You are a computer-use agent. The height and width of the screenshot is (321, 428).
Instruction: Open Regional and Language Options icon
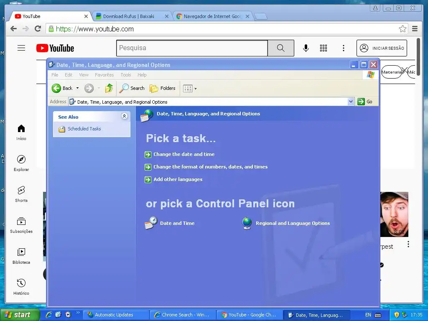point(286,223)
